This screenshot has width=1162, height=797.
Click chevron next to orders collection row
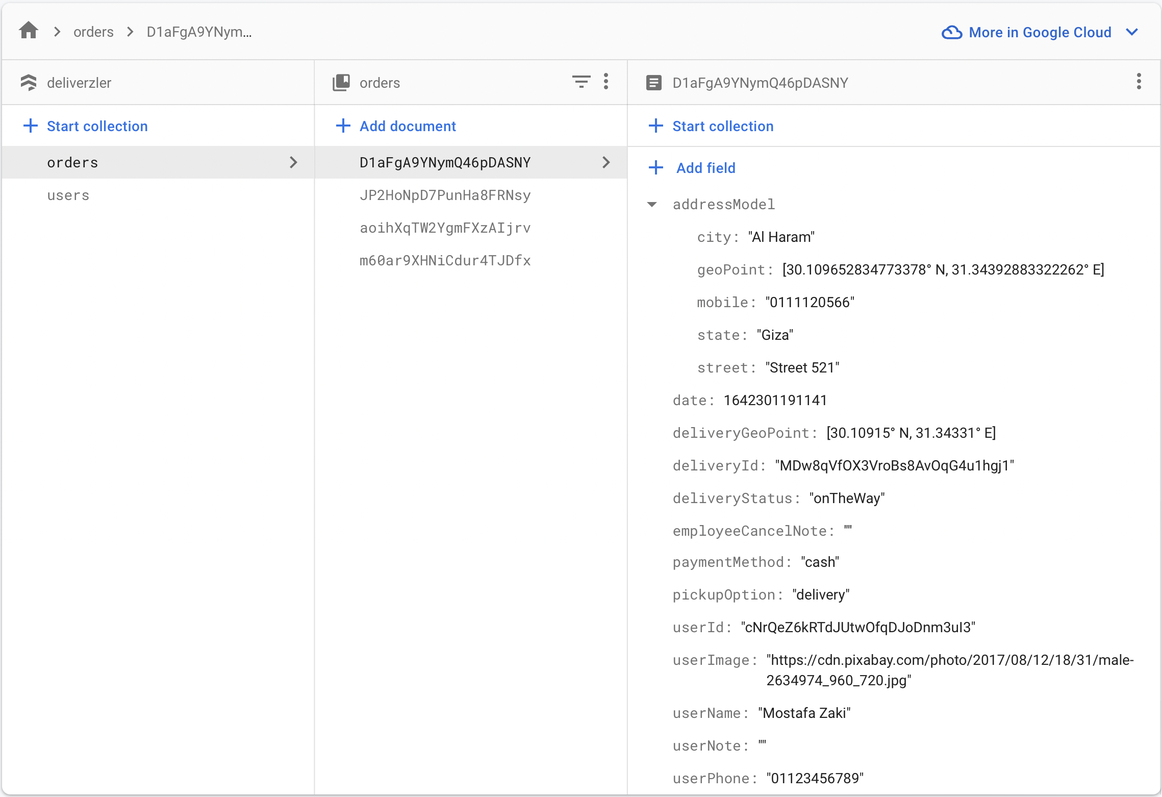pos(293,162)
